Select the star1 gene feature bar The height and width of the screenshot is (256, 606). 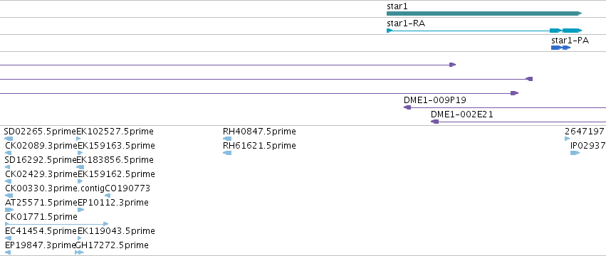[x=484, y=14]
